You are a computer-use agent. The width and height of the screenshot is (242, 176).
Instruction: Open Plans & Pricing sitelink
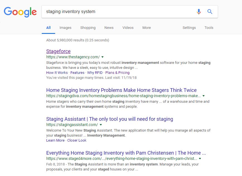117,73
